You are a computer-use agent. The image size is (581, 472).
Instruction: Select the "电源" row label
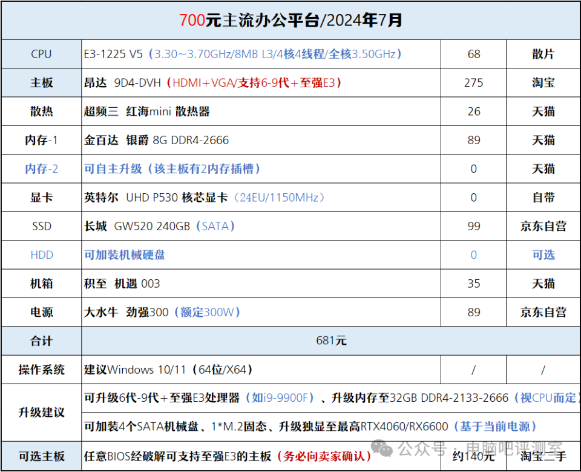click(41, 313)
